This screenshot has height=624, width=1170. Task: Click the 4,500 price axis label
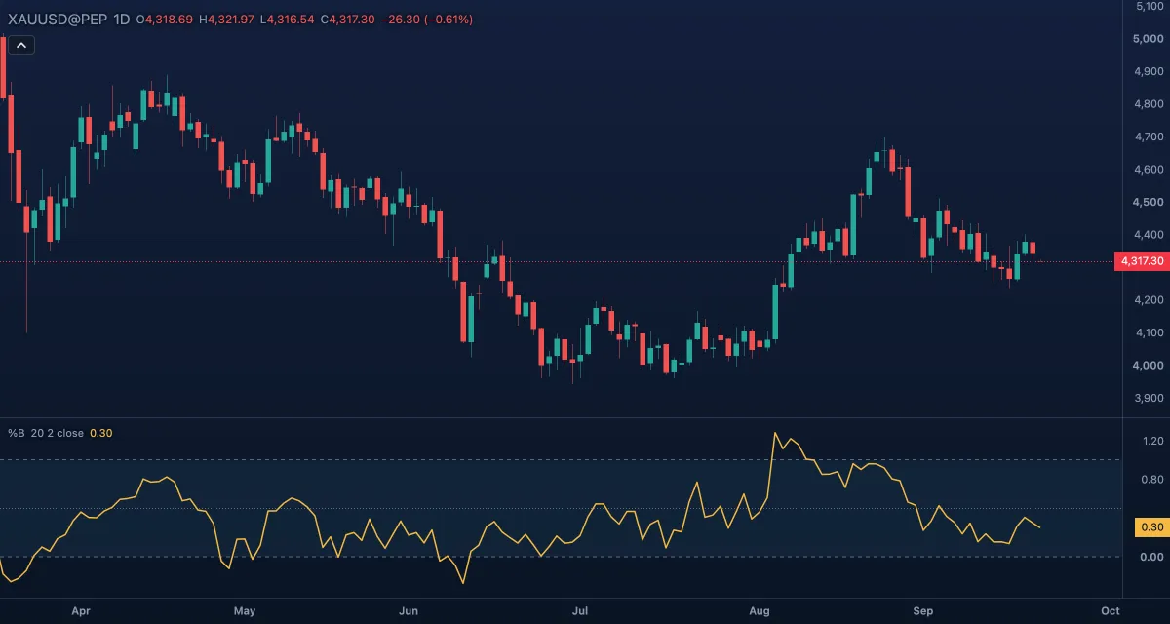click(x=1150, y=202)
